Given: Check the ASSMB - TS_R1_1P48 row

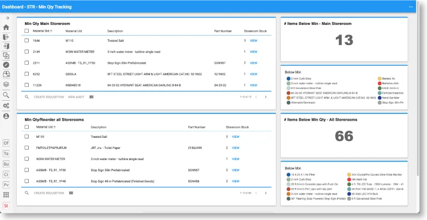Looking at the screenshot, I should (27, 181).
